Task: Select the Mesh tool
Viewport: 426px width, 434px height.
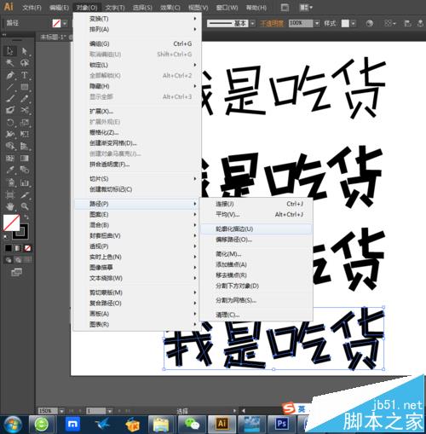Action: coord(10,158)
